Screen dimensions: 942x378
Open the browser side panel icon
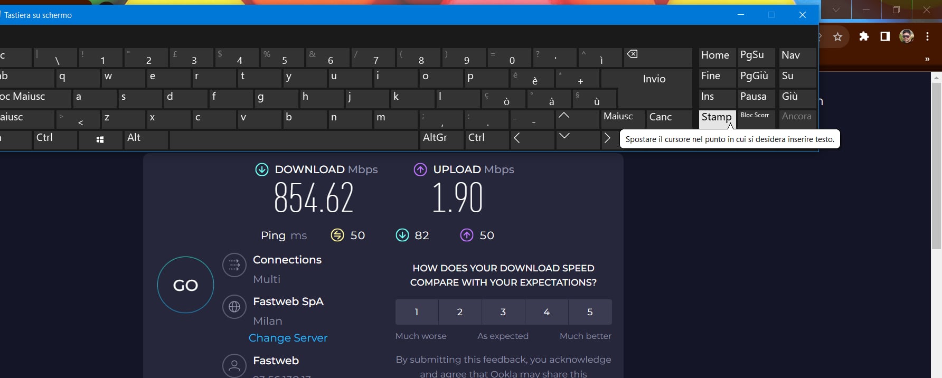tap(885, 36)
